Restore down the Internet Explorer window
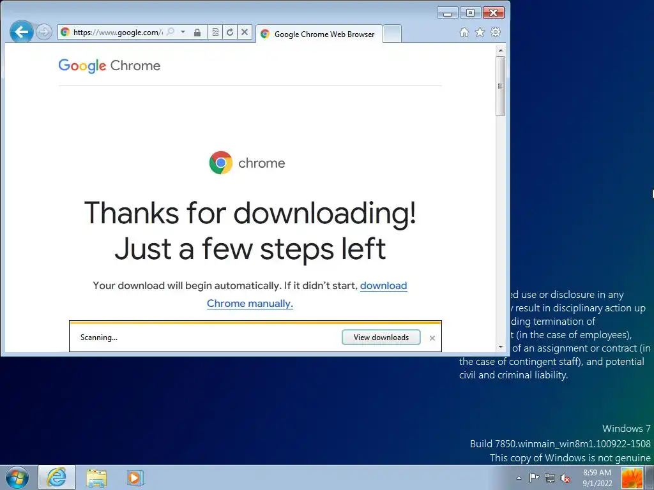This screenshot has height=490, width=654. pyautogui.click(x=470, y=13)
